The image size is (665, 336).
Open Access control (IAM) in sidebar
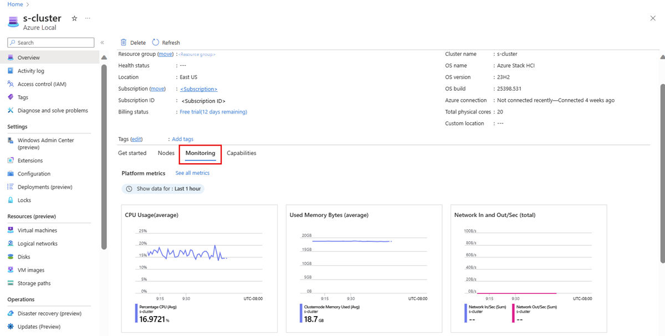pyautogui.click(x=42, y=84)
